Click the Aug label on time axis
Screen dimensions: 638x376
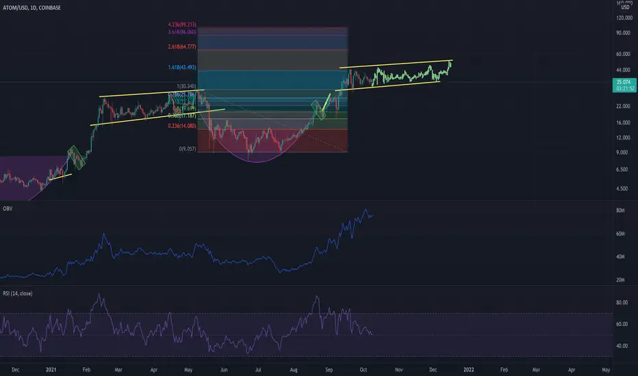pyautogui.click(x=294, y=370)
